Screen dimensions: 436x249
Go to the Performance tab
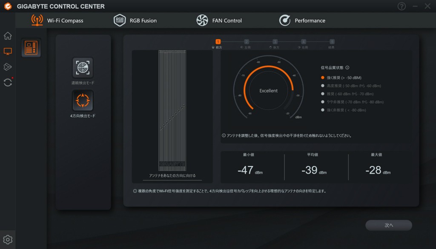click(x=302, y=20)
